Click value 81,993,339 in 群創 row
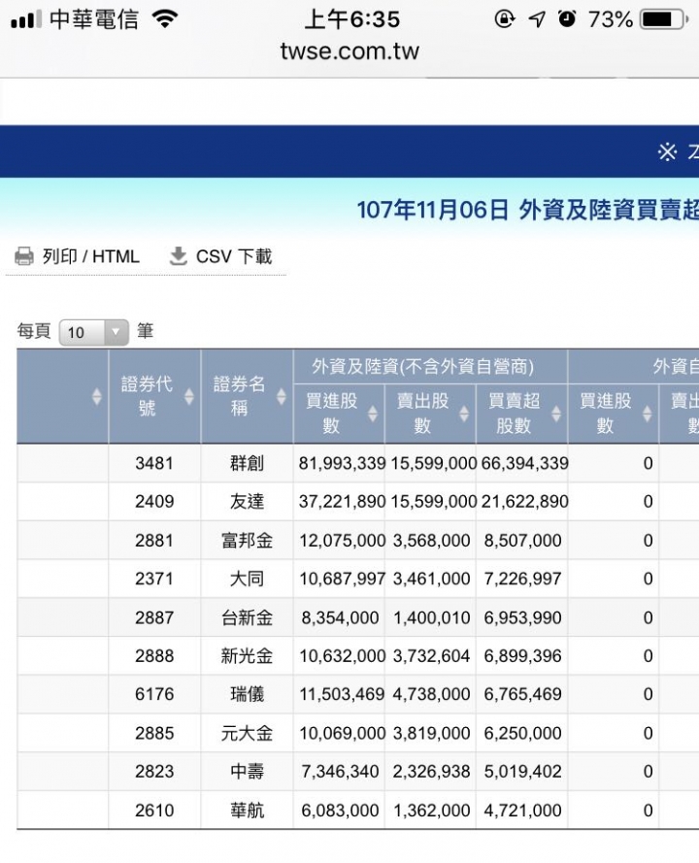 (x=342, y=463)
